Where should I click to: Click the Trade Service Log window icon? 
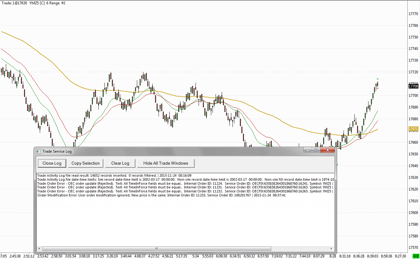click(x=38, y=151)
